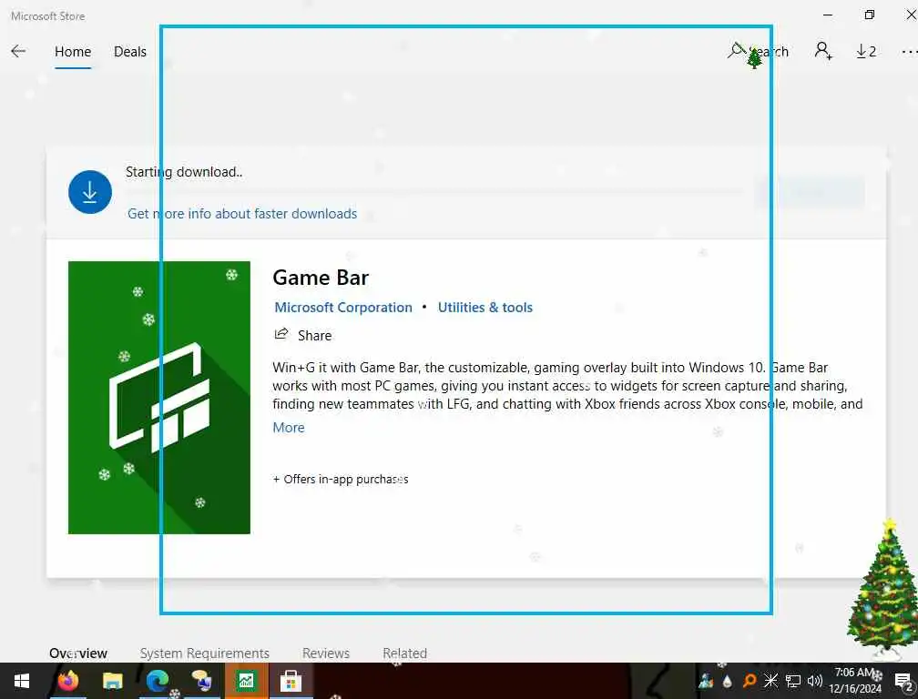Click the blue download circle icon
The height and width of the screenshot is (699, 918).
pos(89,192)
